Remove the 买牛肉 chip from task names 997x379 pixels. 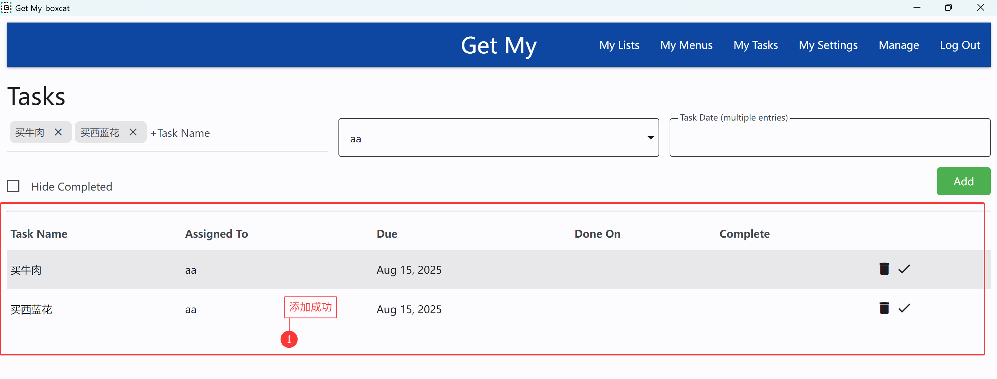point(58,132)
